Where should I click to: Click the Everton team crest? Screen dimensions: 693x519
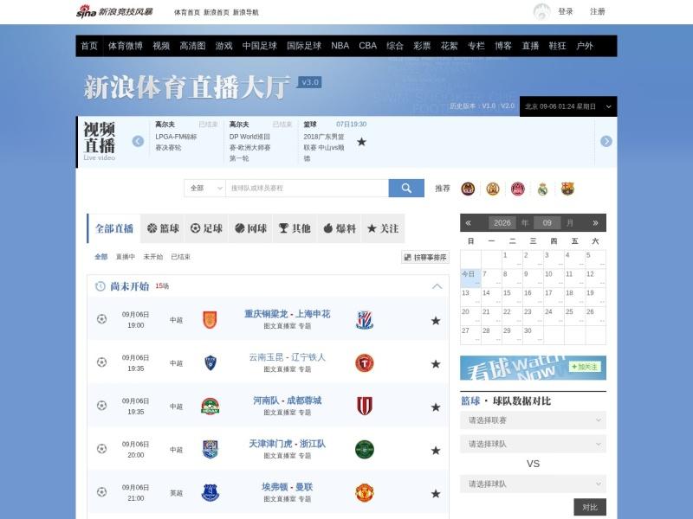(210, 492)
